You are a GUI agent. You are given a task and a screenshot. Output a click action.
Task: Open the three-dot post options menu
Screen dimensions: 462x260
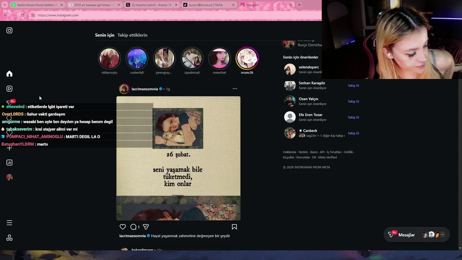click(235, 88)
